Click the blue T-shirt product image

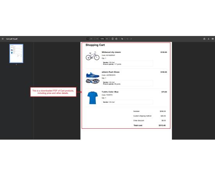pos(93,98)
